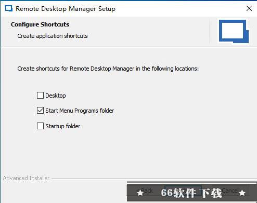Enable the Desktop shortcut checkbox

tap(40, 95)
